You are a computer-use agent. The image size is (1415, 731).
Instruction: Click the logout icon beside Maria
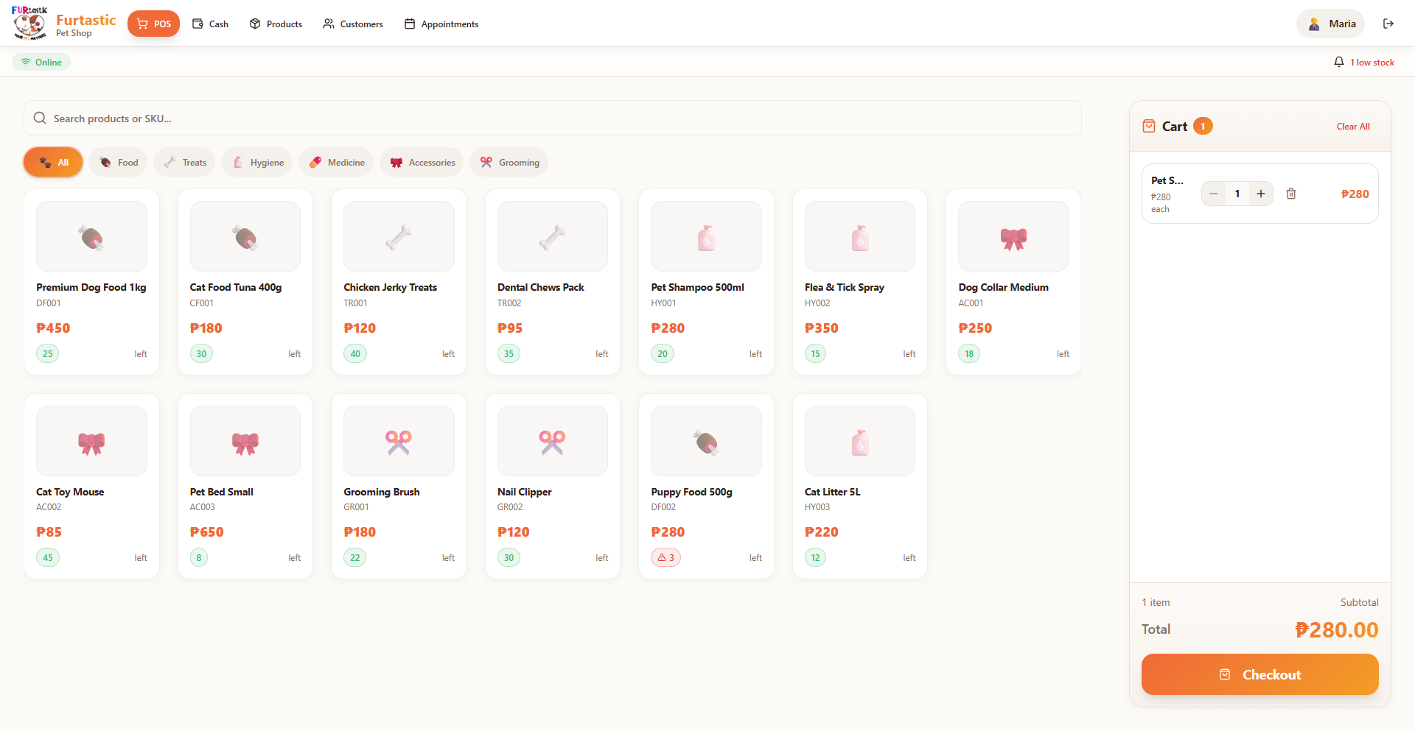coord(1388,24)
